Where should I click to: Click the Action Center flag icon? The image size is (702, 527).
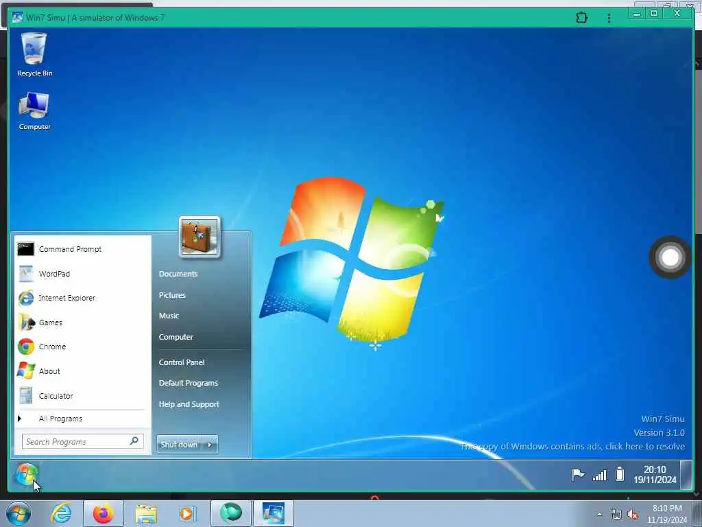point(577,474)
